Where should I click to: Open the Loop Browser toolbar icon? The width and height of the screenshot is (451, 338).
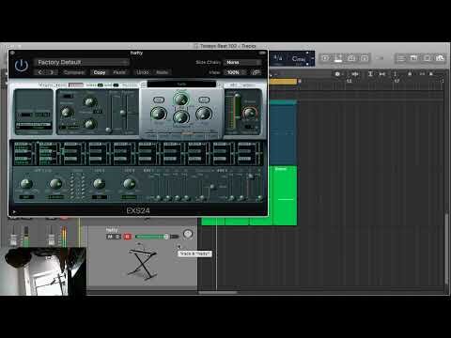point(428,58)
